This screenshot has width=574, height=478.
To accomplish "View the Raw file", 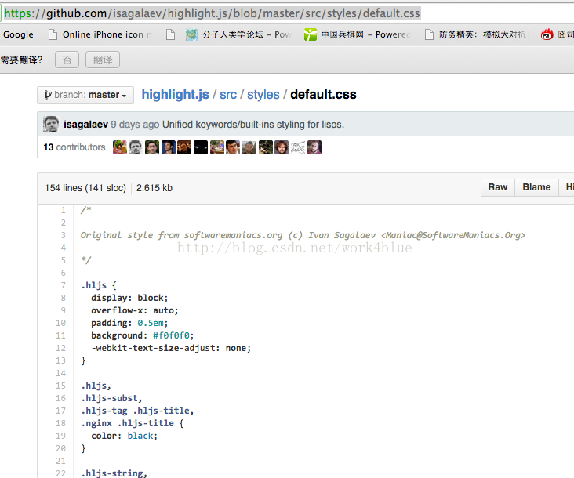I will click(498, 187).
